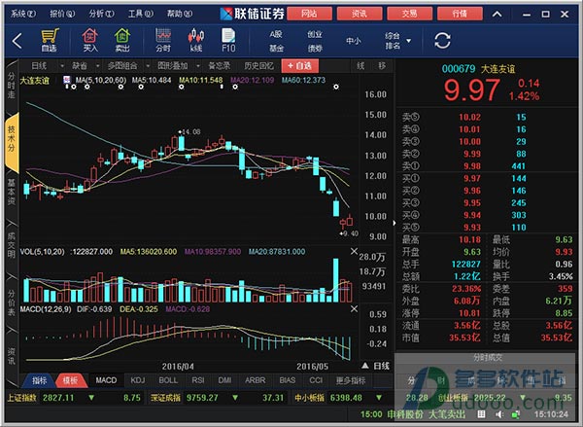
Task: Select the 创业 债券 category
Action: [x=315, y=41]
